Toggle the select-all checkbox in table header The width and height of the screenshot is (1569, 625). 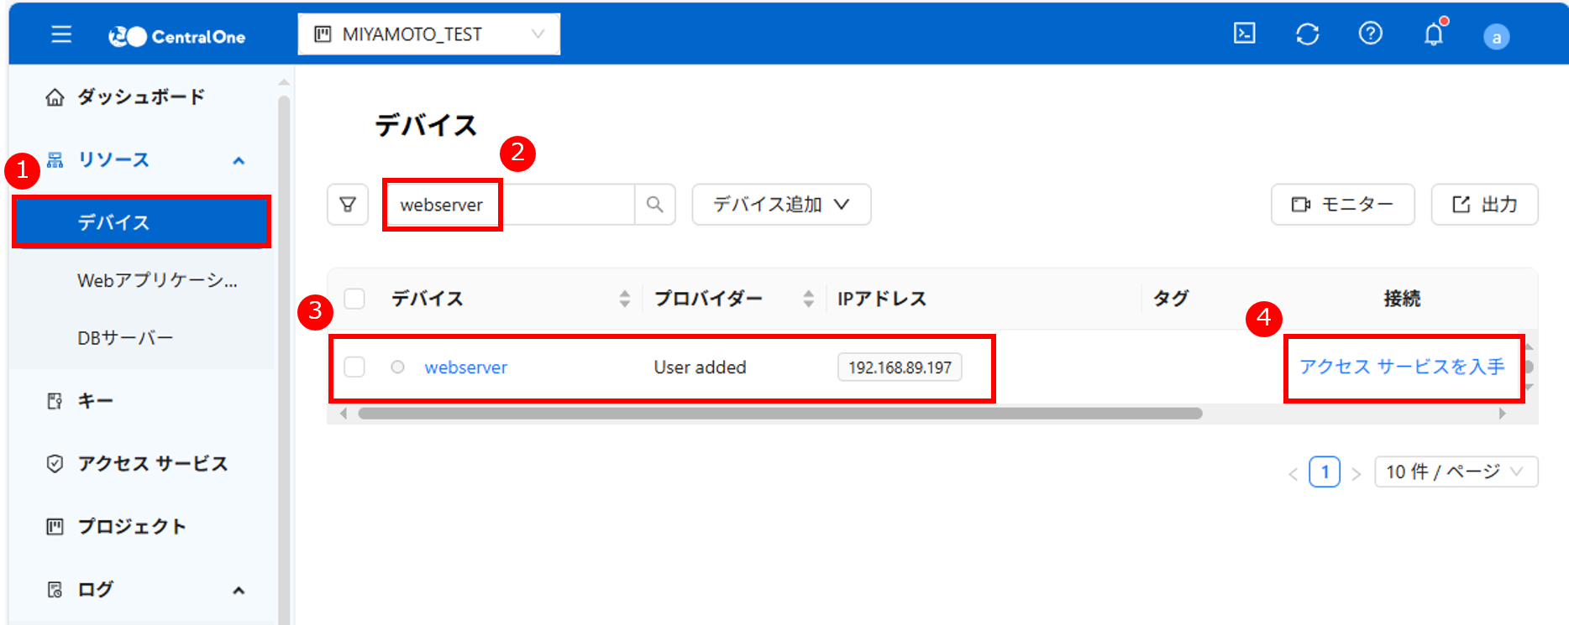[x=354, y=299]
